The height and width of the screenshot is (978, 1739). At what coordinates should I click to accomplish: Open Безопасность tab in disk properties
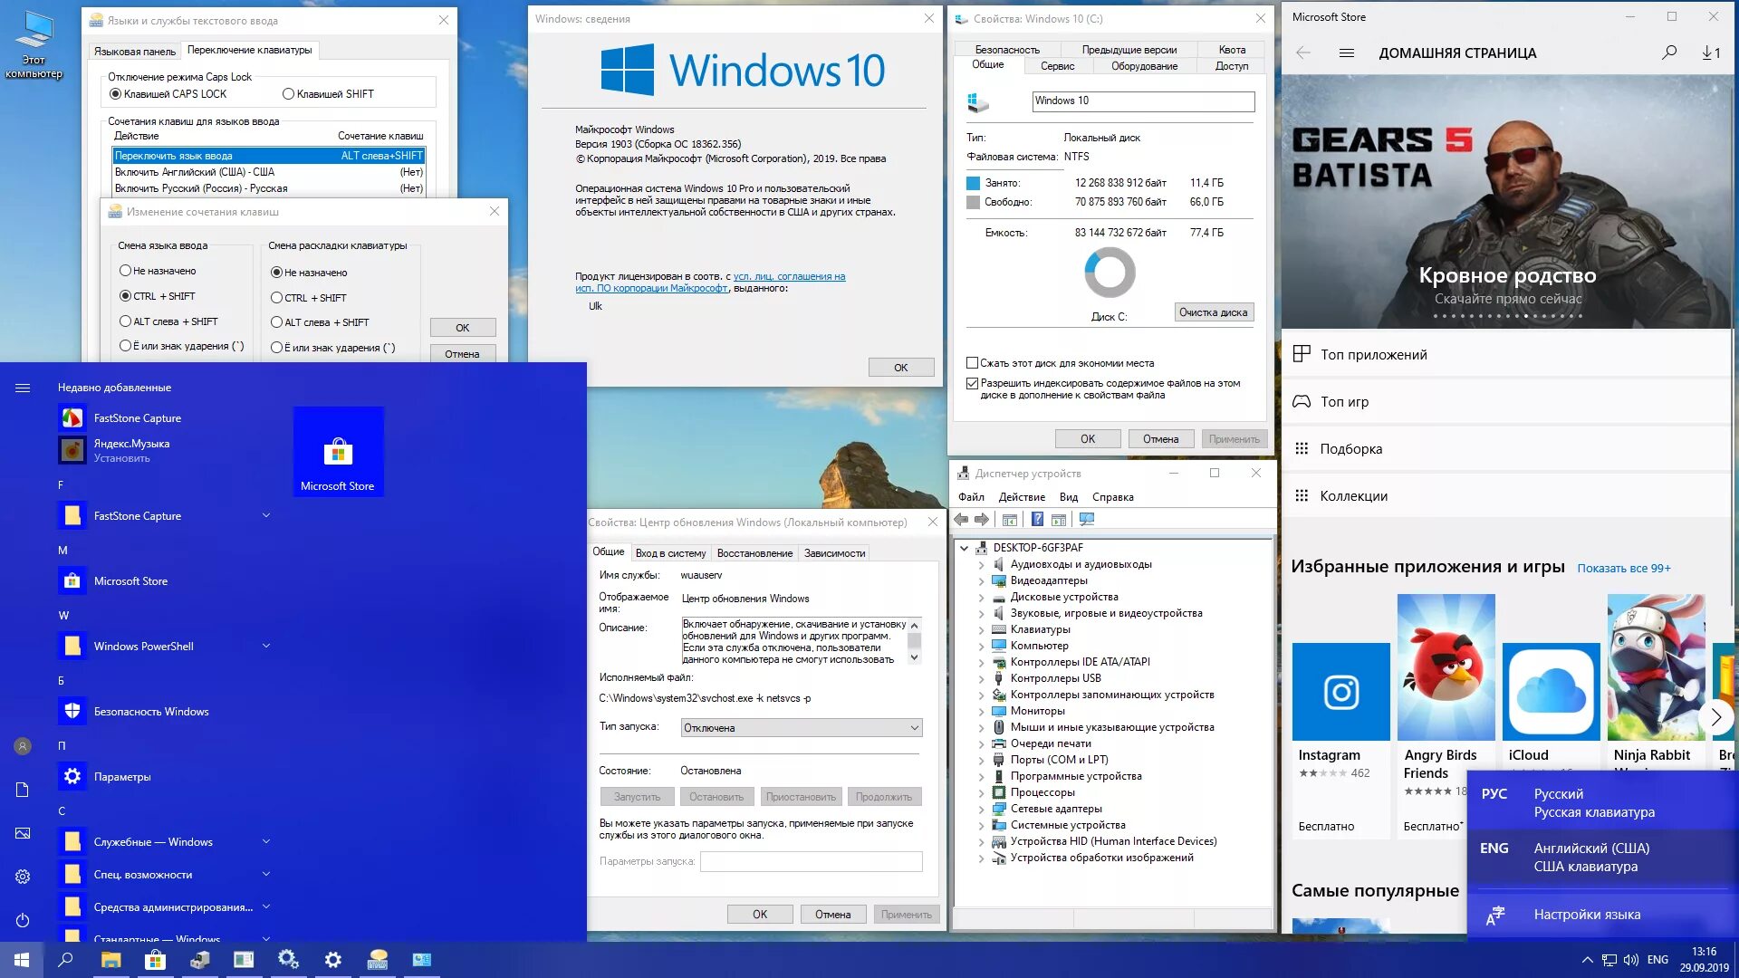pyautogui.click(x=1006, y=50)
